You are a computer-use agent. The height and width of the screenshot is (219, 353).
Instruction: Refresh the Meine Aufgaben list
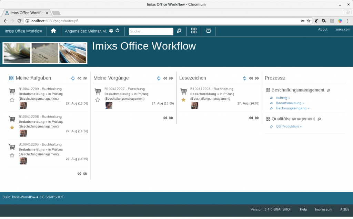(x=73, y=78)
